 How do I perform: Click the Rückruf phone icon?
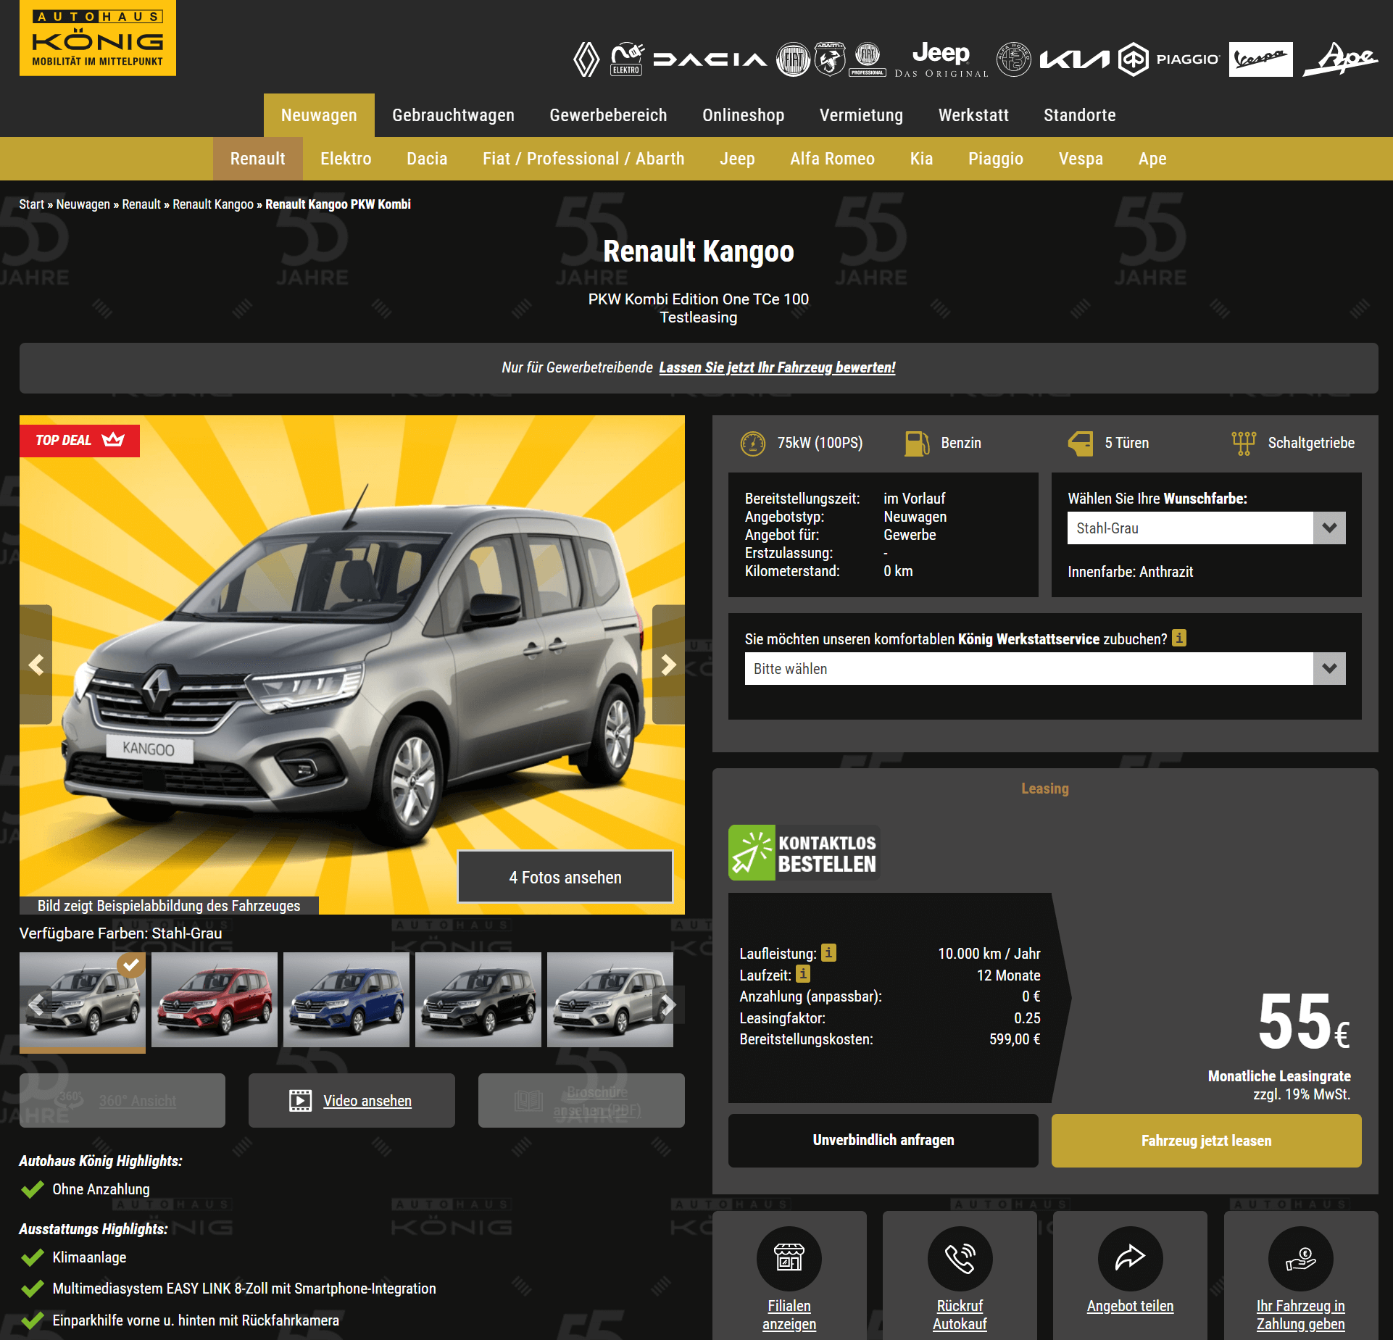(x=960, y=1258)
